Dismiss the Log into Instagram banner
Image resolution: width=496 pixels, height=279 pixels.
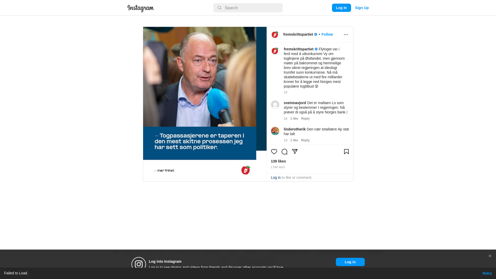[x=490, y=256]
